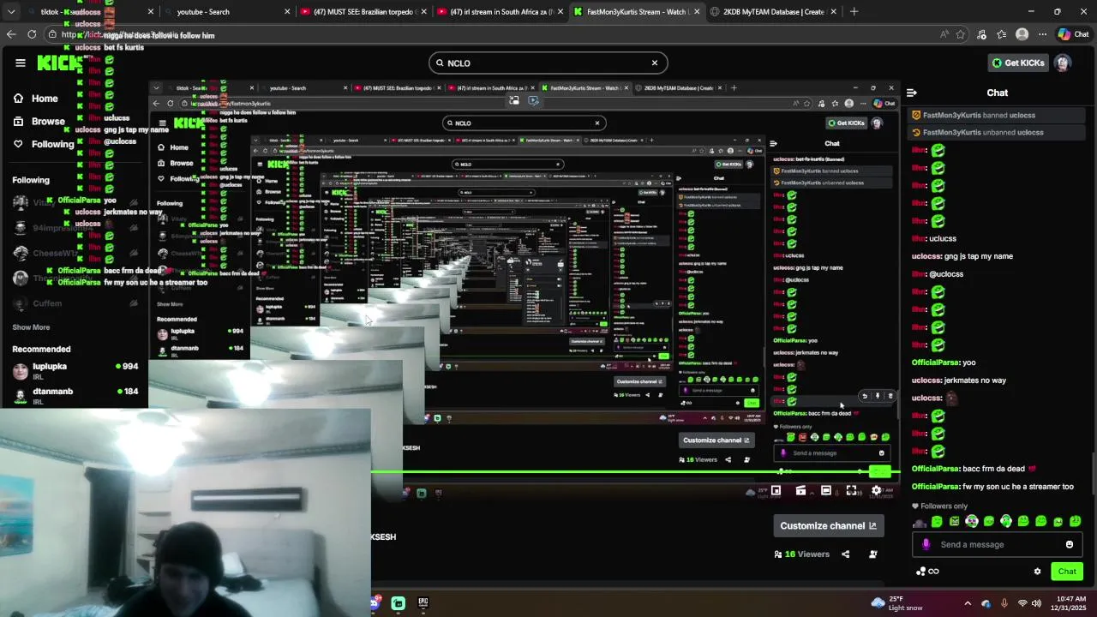Click uclocss name on 'jerkmates no way'
The width and height of the screenshot is (1097, 617).
click(x=926, y=380)
